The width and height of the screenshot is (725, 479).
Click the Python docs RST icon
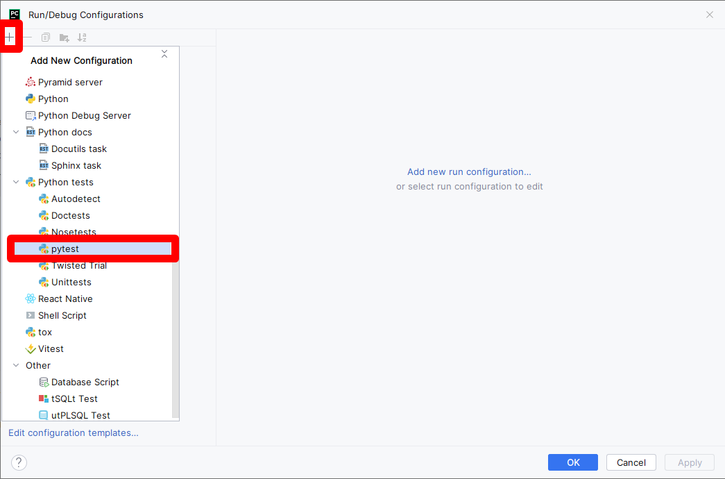tap(31, 132)
